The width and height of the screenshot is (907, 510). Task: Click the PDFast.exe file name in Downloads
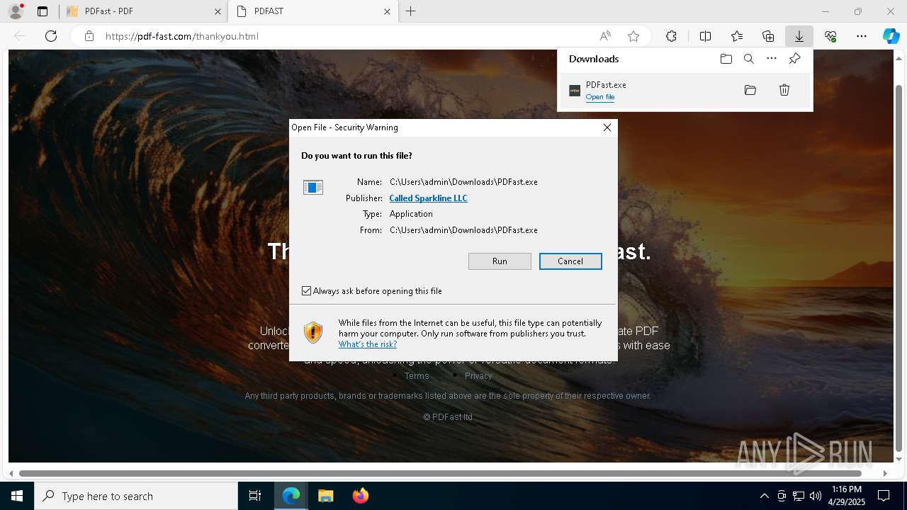606,85
